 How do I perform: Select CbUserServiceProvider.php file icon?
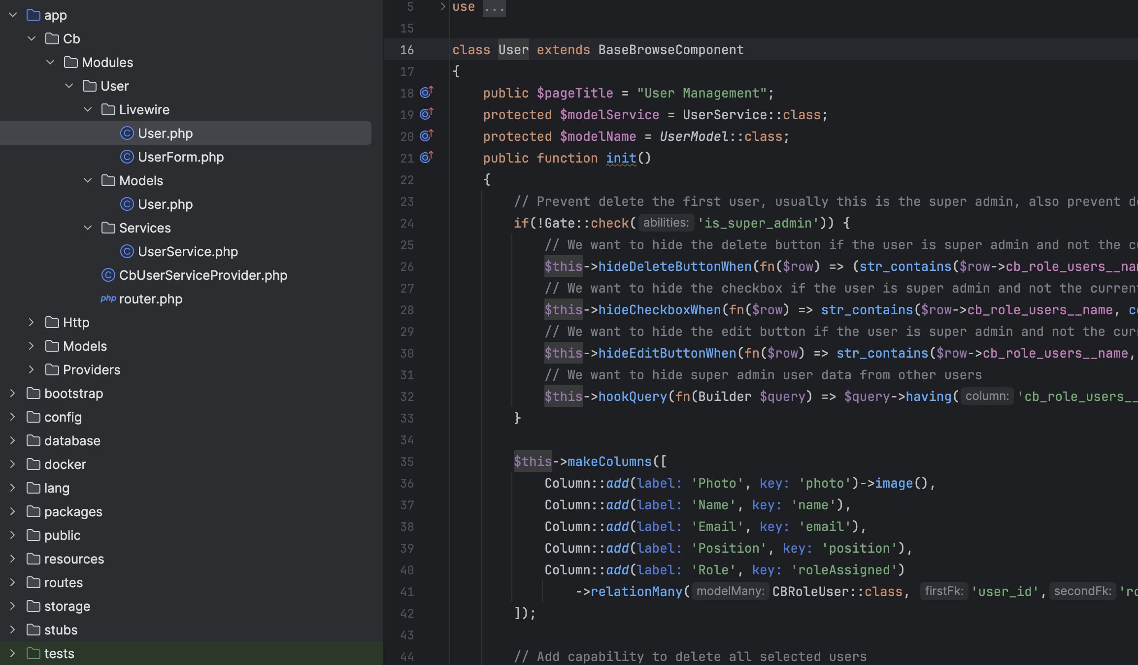click(x=107, y=275)
